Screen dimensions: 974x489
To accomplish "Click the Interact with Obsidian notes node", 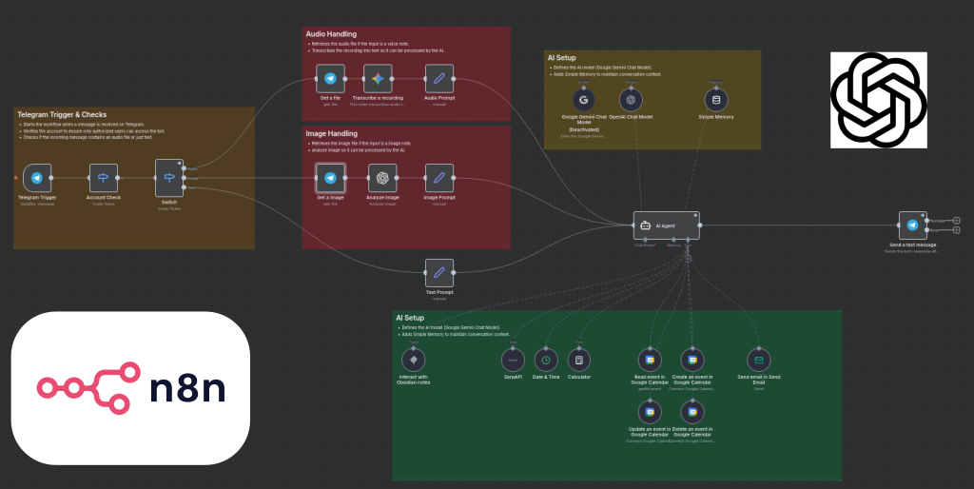I will [413, 360].
